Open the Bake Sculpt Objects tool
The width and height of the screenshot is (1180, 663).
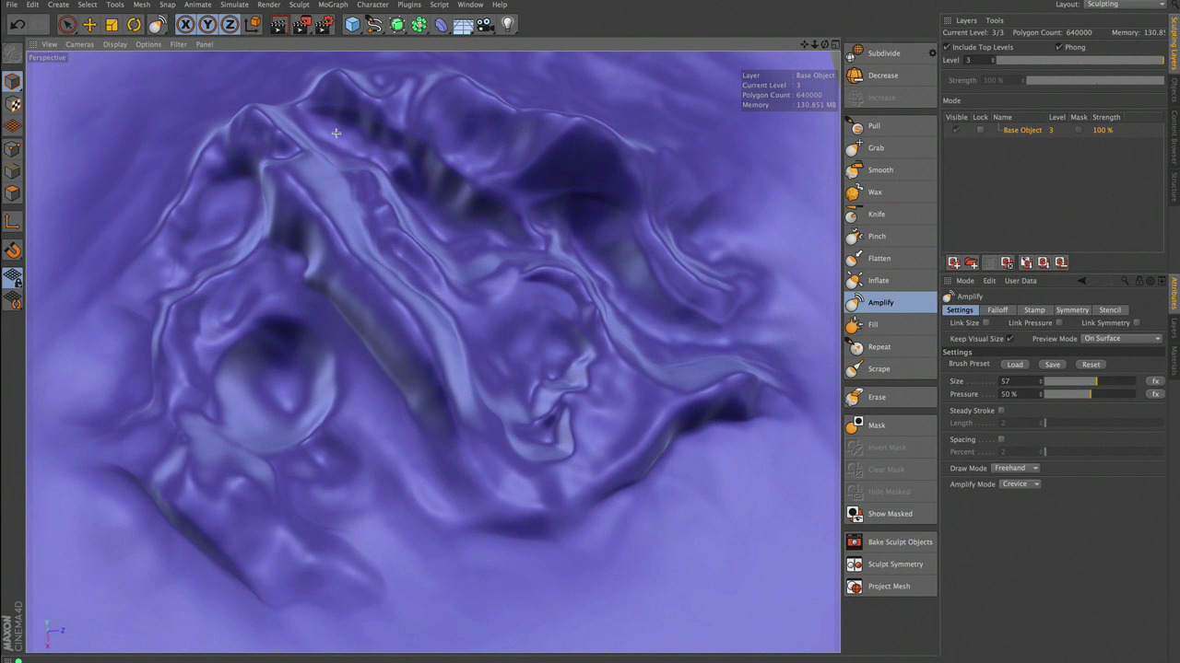(899, 542)
